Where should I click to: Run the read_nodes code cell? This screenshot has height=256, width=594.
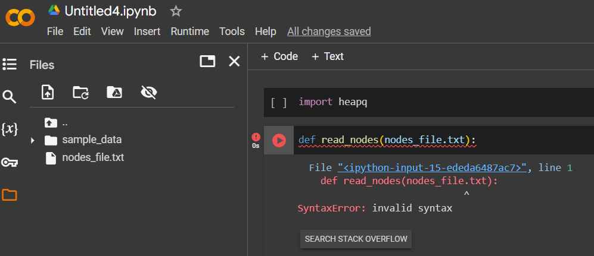(x=279, y=140)
